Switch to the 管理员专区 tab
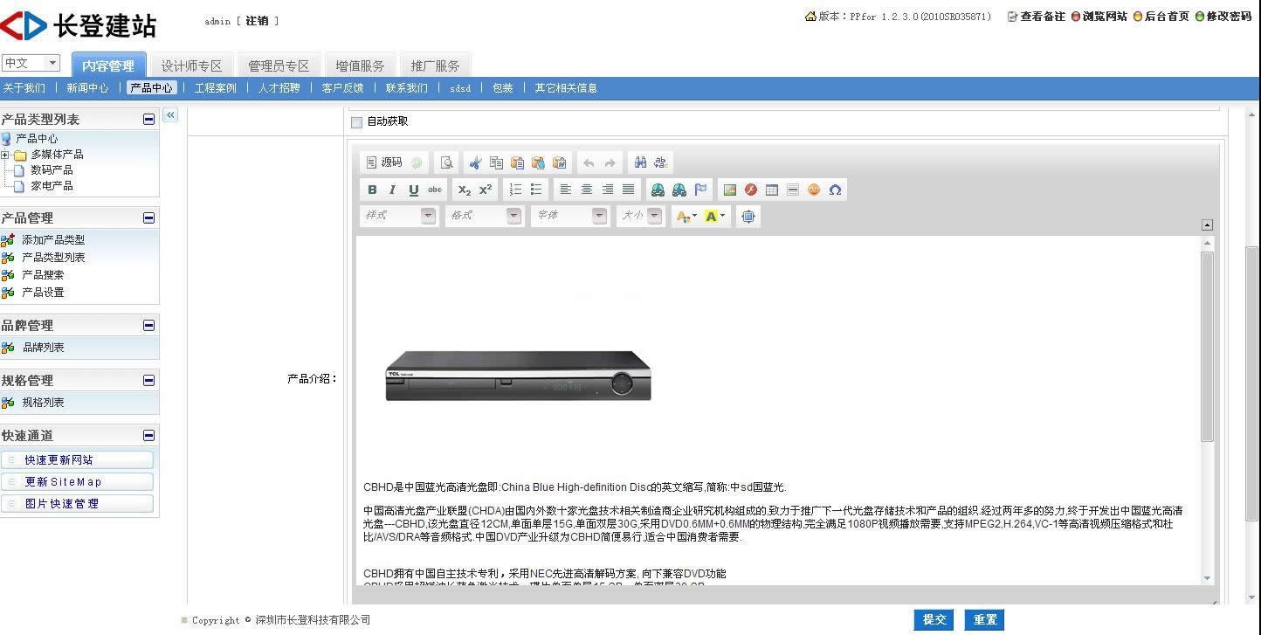The height and width of the screenshot is (635, 1261). (x=279, y=66)
